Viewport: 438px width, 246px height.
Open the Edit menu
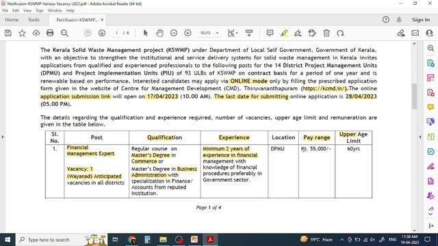tap(16, 11)
